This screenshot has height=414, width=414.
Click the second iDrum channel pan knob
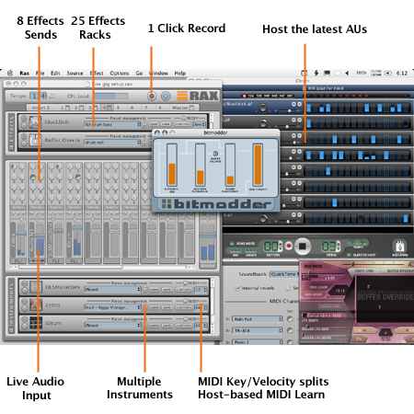tap(263, 123)
